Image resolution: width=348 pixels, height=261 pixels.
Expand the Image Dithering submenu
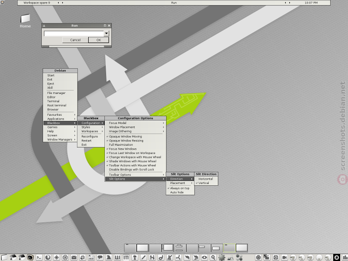pyautogui.click(x=135, y=131)
